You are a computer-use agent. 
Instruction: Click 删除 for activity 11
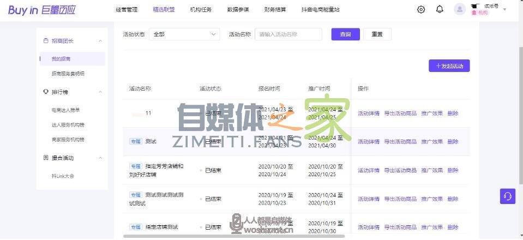(453, 113)
